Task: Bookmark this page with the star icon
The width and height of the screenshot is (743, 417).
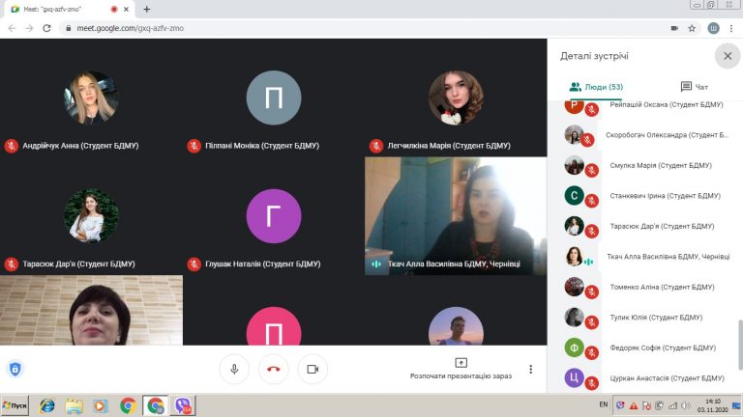Action: (x=692, y=28)
